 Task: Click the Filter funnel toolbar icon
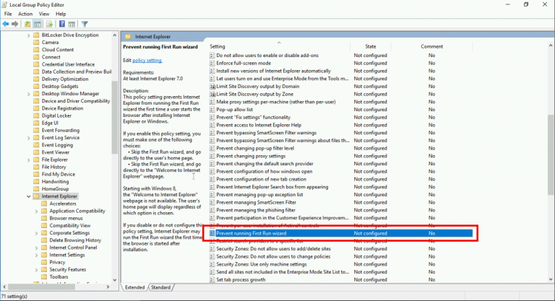pyautogui.click(x=85, y=24)
